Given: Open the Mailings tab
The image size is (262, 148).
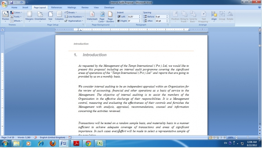Looking at the screenshot, I should [72, 7].
